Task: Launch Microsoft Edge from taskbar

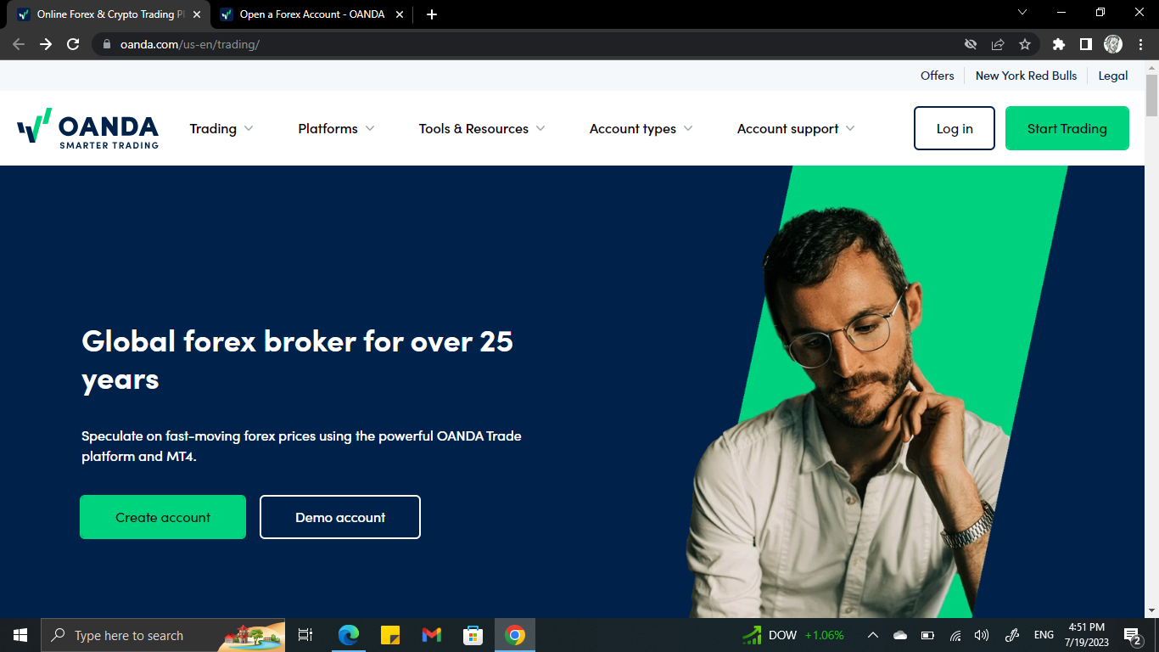Action: [x=348, y=635]
